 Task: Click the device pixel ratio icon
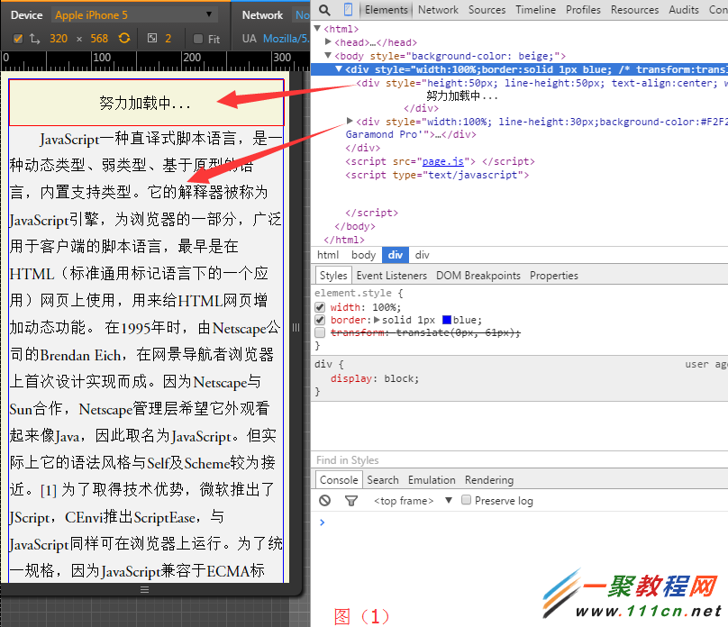[x=152, y=38]
